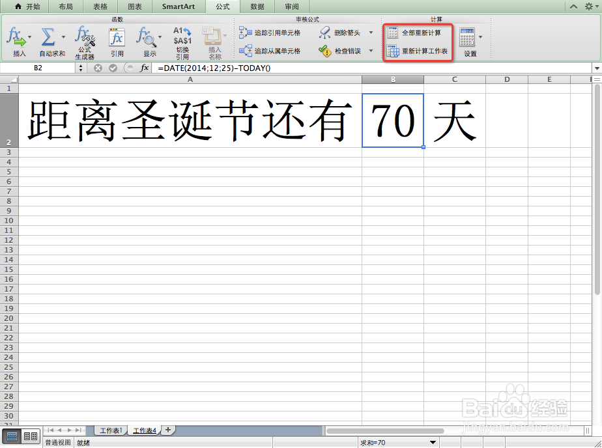Expand the 设置 calculation settings dropdown

479,37
